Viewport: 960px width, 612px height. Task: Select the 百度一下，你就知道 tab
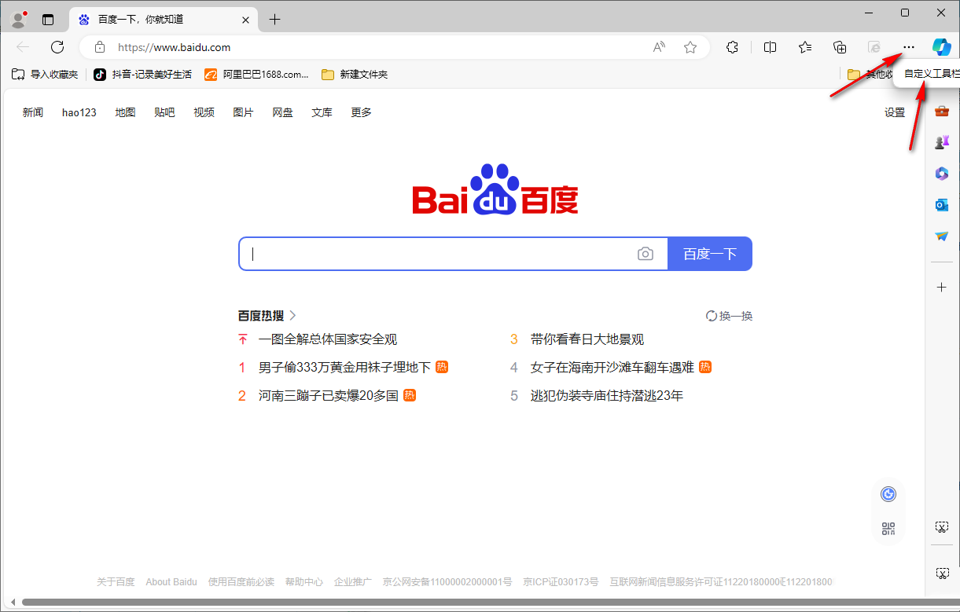click(x=164, y=20)
